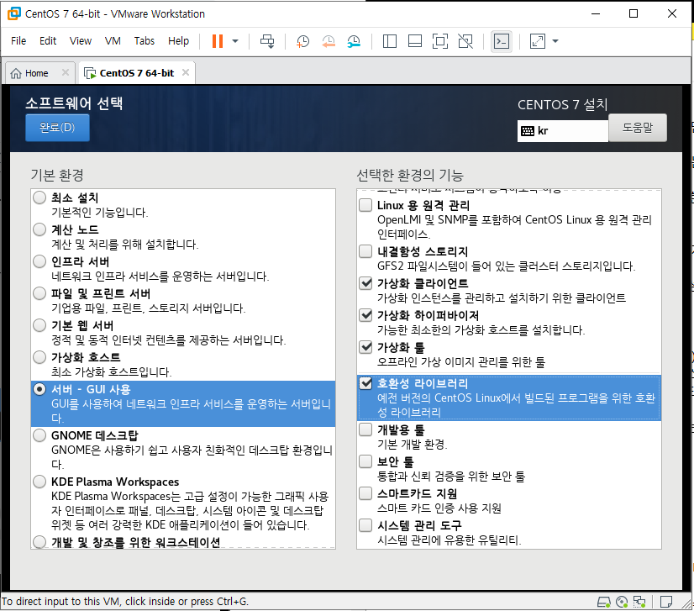694x611 pixels.
Task: Open the dropdown arrow beside pause button
Action: pyautogui.click(x=235, y=41)
